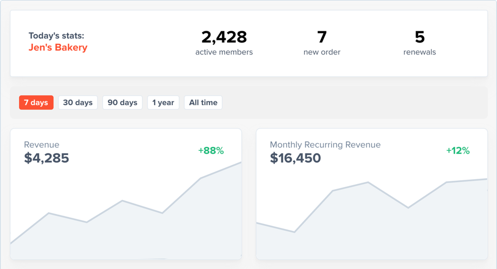Open the Revenue line chart
This screenshot has height=269, width=497.
pyautogui.click(x=126, y=212)
